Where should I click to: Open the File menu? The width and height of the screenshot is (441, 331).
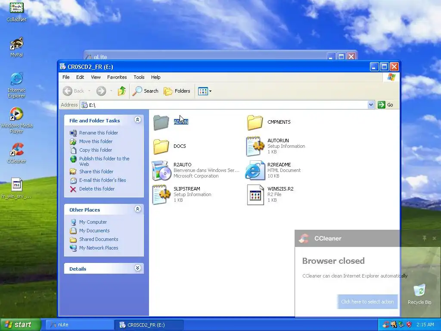pyautogui.click(x=66, y=77)
